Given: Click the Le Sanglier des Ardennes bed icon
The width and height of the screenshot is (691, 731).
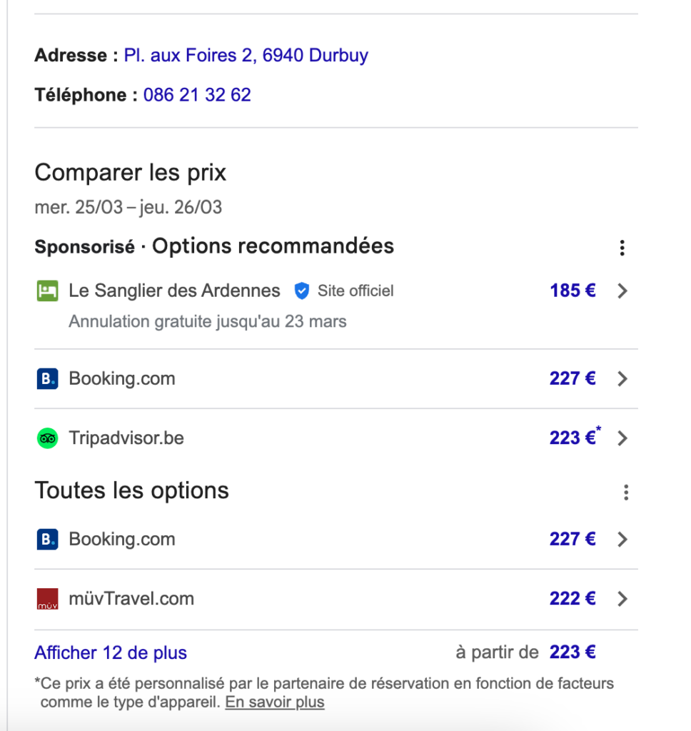Looking at the screenshot, I should click(47, 291).
